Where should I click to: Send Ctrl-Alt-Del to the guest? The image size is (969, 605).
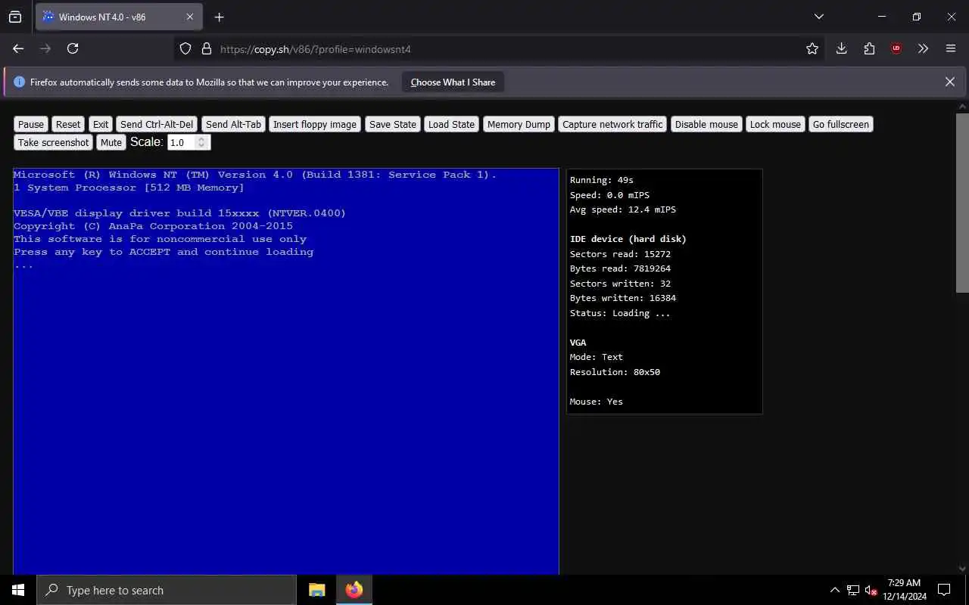[x=157, y=124]
